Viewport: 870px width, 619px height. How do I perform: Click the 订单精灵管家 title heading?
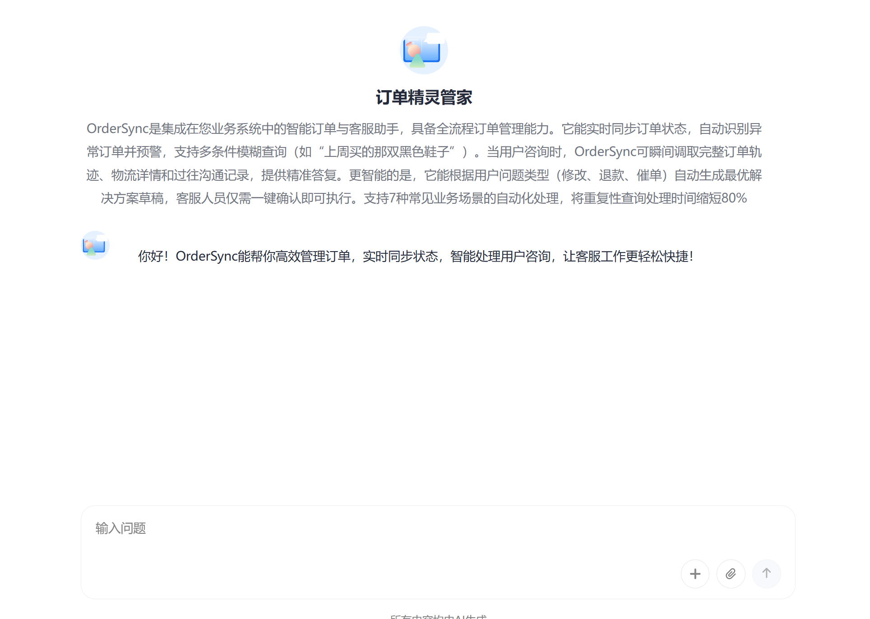pyautogui.click(x=424, y=97)
